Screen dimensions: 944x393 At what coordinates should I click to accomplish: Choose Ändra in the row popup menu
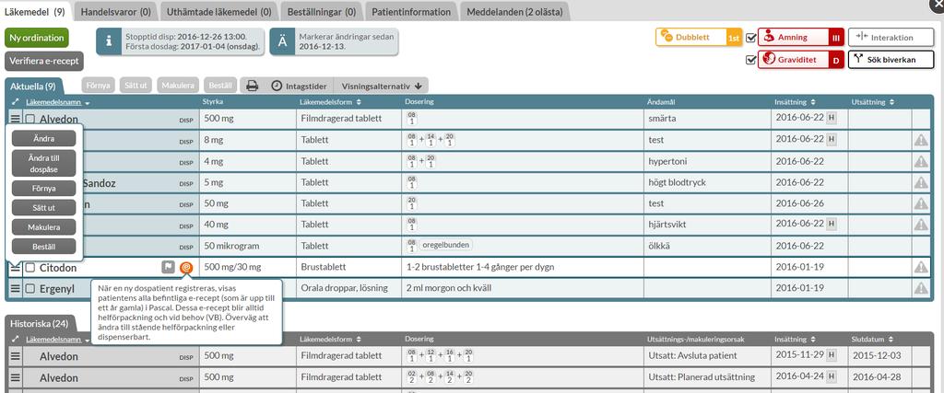point(44,138)
